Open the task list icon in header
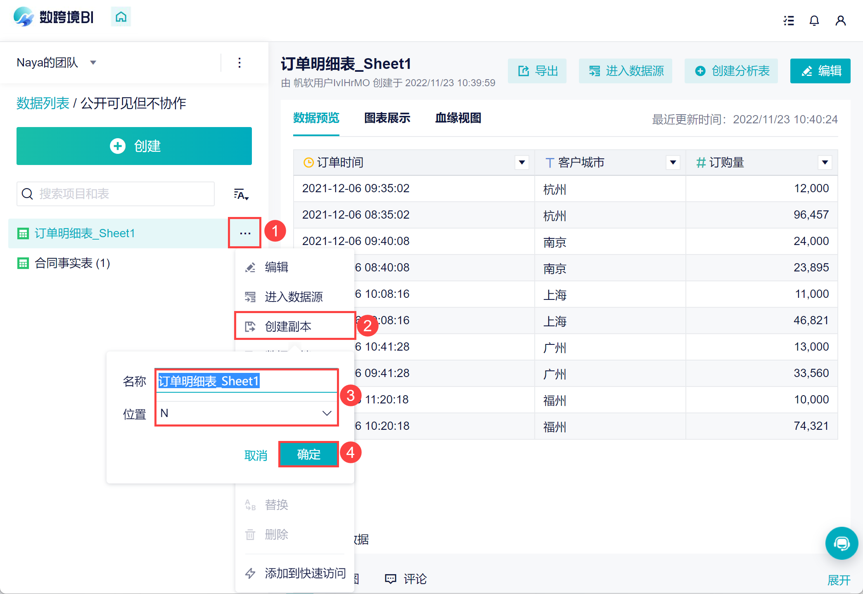 (789, 21)
